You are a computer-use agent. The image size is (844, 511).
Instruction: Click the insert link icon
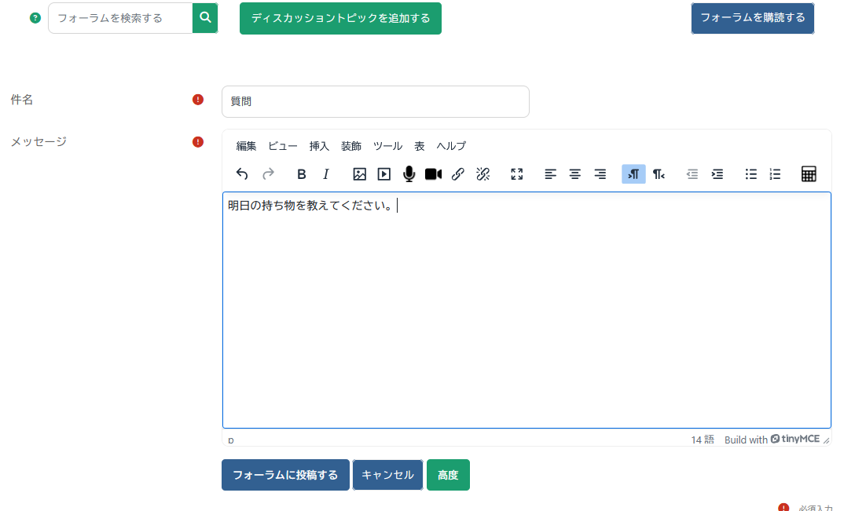(458, 173)
